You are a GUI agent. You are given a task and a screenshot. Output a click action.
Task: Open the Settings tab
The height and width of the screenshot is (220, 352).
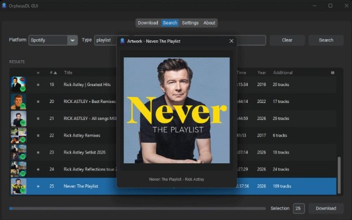[x=190, y=23]
